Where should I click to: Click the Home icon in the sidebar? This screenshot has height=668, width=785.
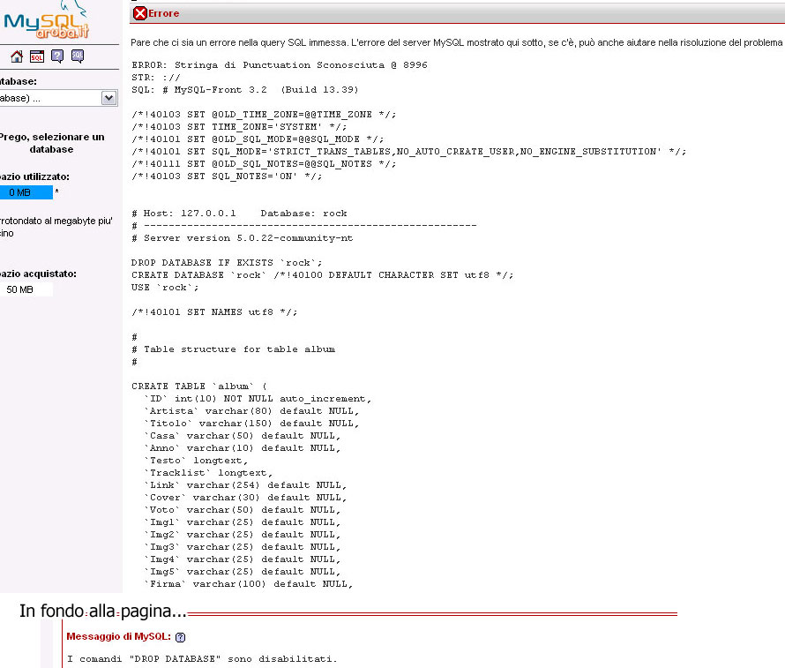coord(16,56)
